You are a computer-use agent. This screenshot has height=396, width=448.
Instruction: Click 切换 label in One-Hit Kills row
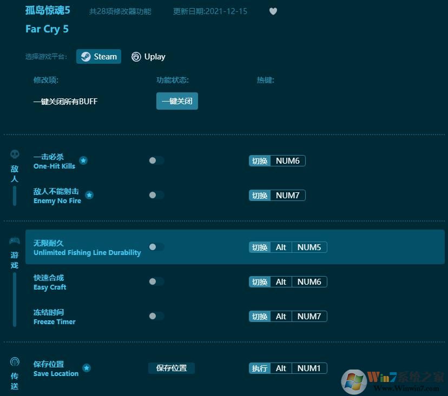click(260, 161)
